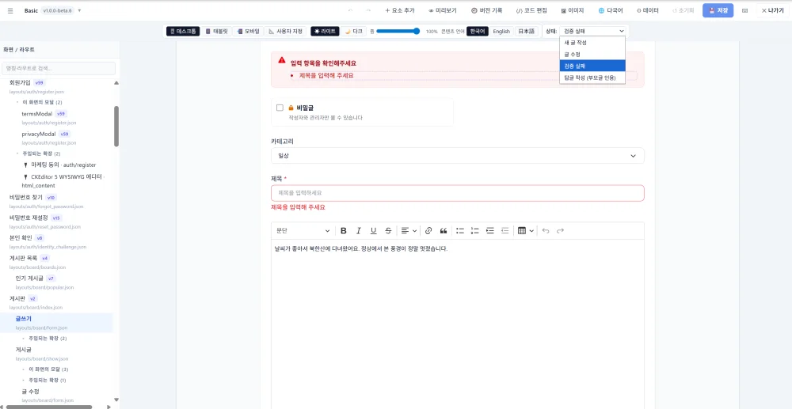Open the 데이터 panel
Screen dimensions: 792x409
point(648,10)
